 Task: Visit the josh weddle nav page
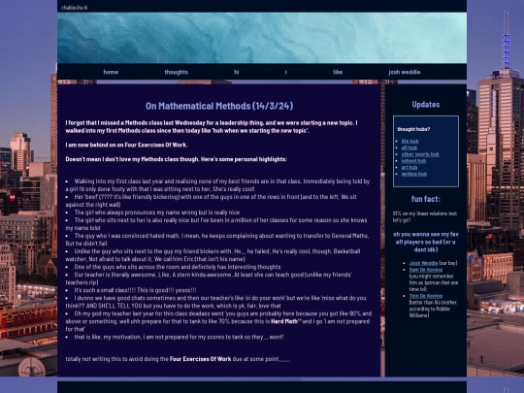coord(404,72)
